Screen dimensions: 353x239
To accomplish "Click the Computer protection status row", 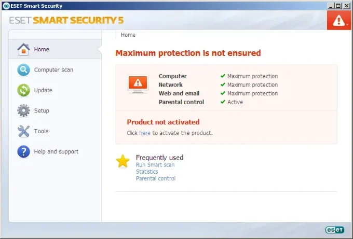I will pyautogui.click(x=218, y=76).
